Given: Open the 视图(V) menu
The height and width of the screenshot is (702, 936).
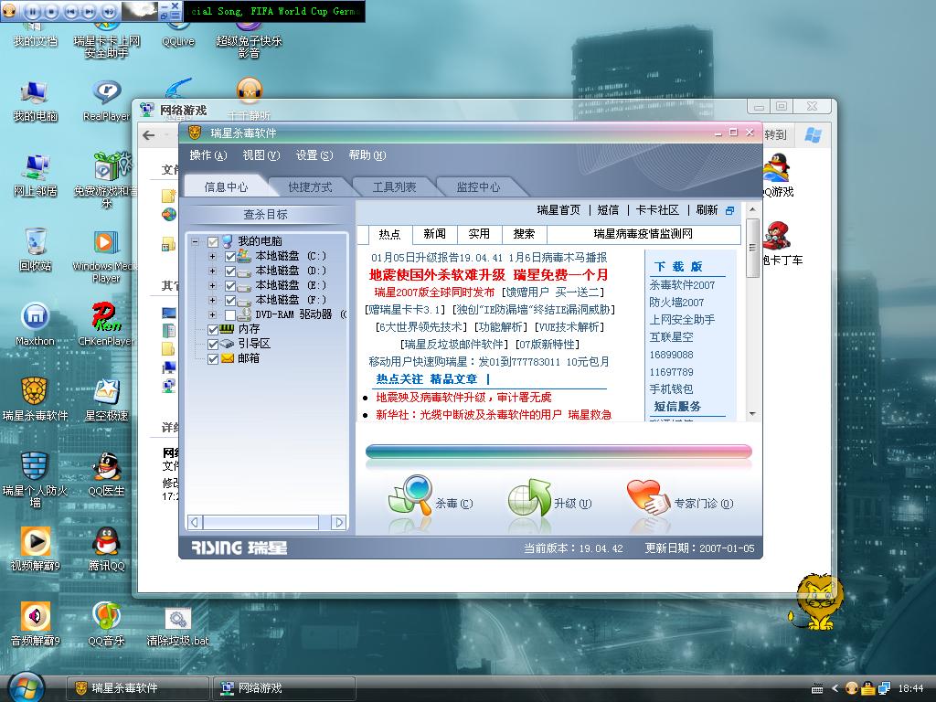Looking at the screenshot, I should (261, 155).
